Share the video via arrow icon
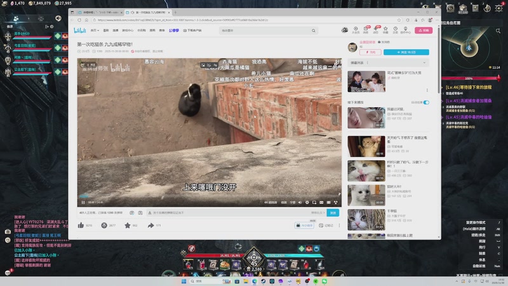The height and width of the screenshot is (286, 508). coord(150,225)
